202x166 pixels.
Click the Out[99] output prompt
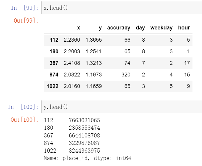pos(26,21)
